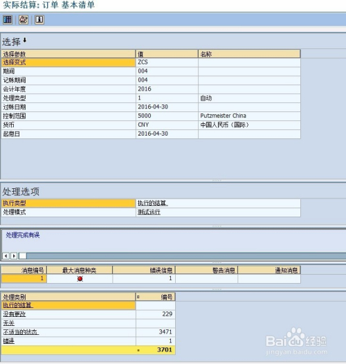The image size is (346, 364).
Task: Click the scroll right arrow button
Action: (x=14, y=256)
